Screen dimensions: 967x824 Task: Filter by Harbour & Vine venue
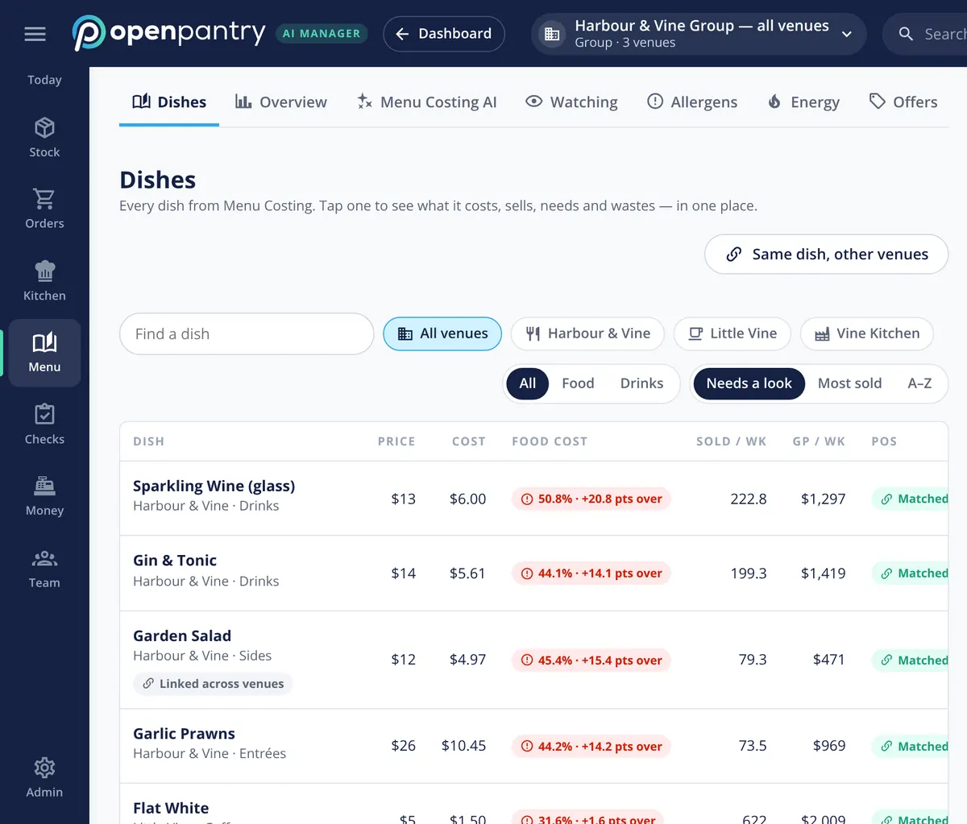(587, 333)
